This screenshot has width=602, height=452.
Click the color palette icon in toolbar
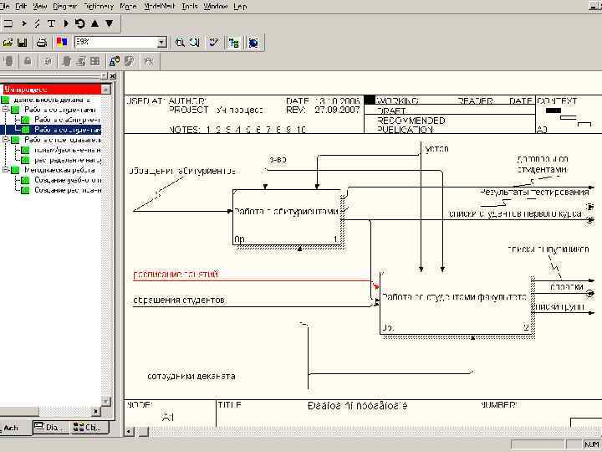(61, 42)
